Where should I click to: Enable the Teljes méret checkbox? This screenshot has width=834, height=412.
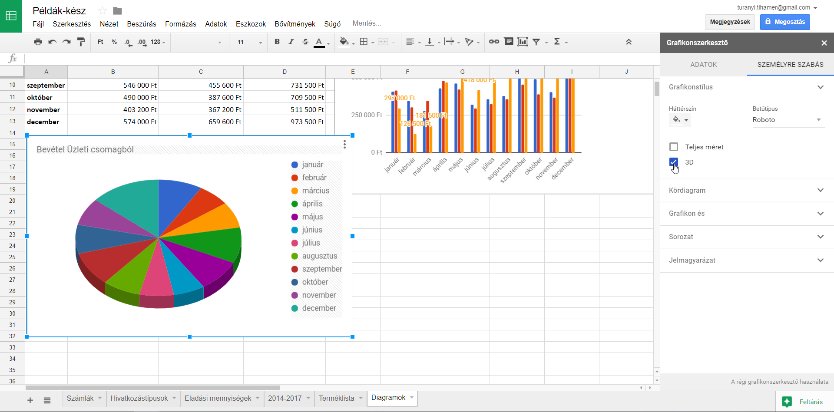pyautogui.click(x=674, y=147)
